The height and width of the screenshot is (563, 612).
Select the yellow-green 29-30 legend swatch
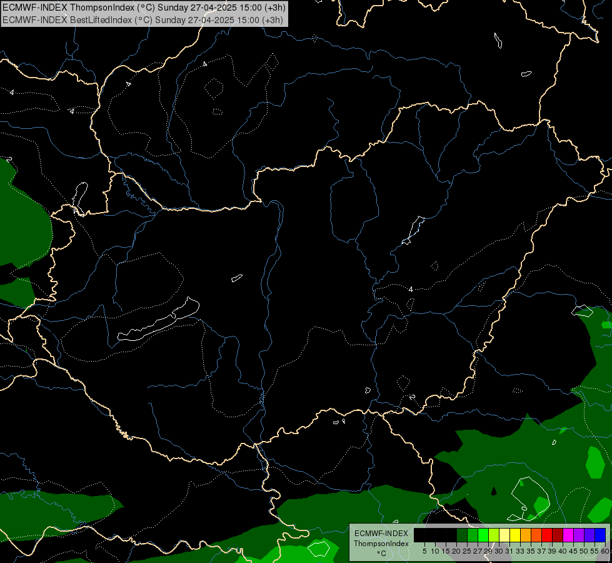pos(494,535)
